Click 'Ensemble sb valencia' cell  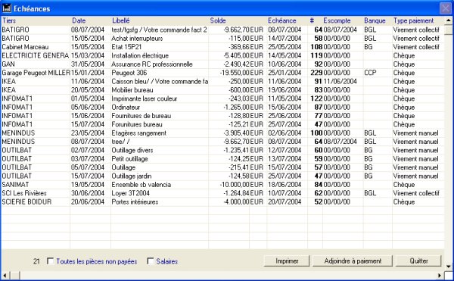(141, 185)
